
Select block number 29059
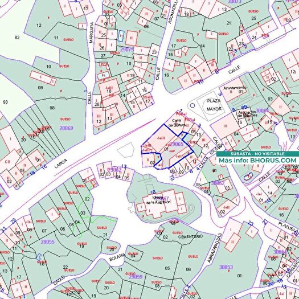(x=136, y=276)
